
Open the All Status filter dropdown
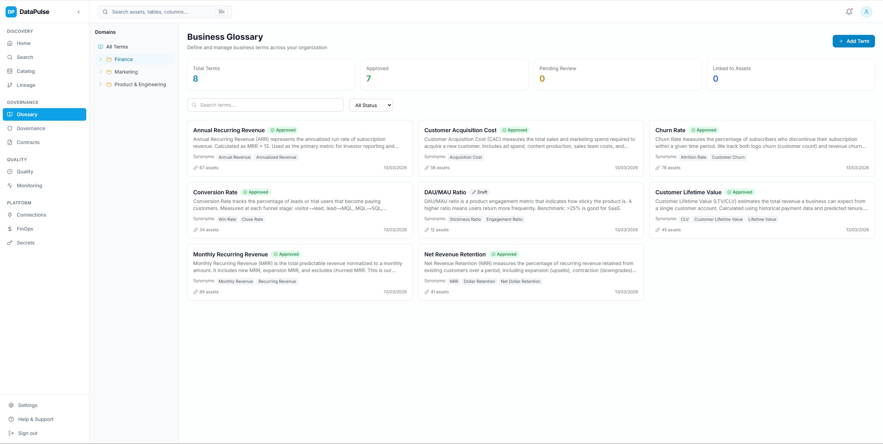pyautogui.click(x=371, y=105)
